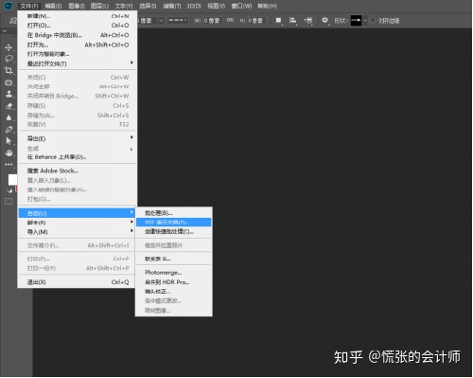Select the Path Selection arrow tool
The width and height of the screenshot is (473, 378).
coord(9,141)
